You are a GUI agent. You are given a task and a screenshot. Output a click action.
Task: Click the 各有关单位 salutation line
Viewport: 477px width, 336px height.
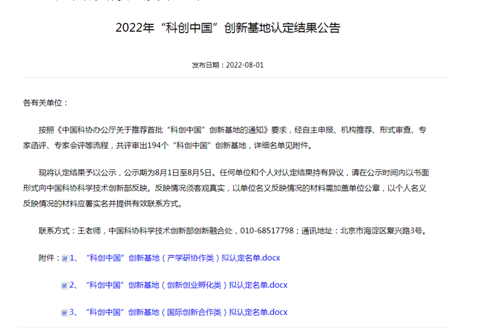[45, 103]
